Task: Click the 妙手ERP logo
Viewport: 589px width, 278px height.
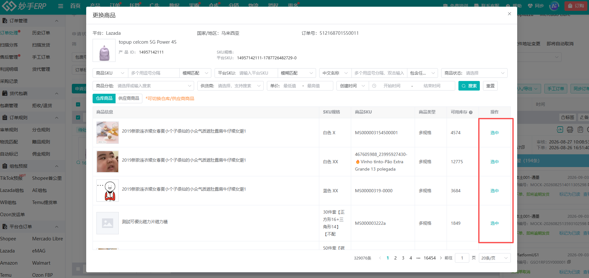Action: [24, 6]
